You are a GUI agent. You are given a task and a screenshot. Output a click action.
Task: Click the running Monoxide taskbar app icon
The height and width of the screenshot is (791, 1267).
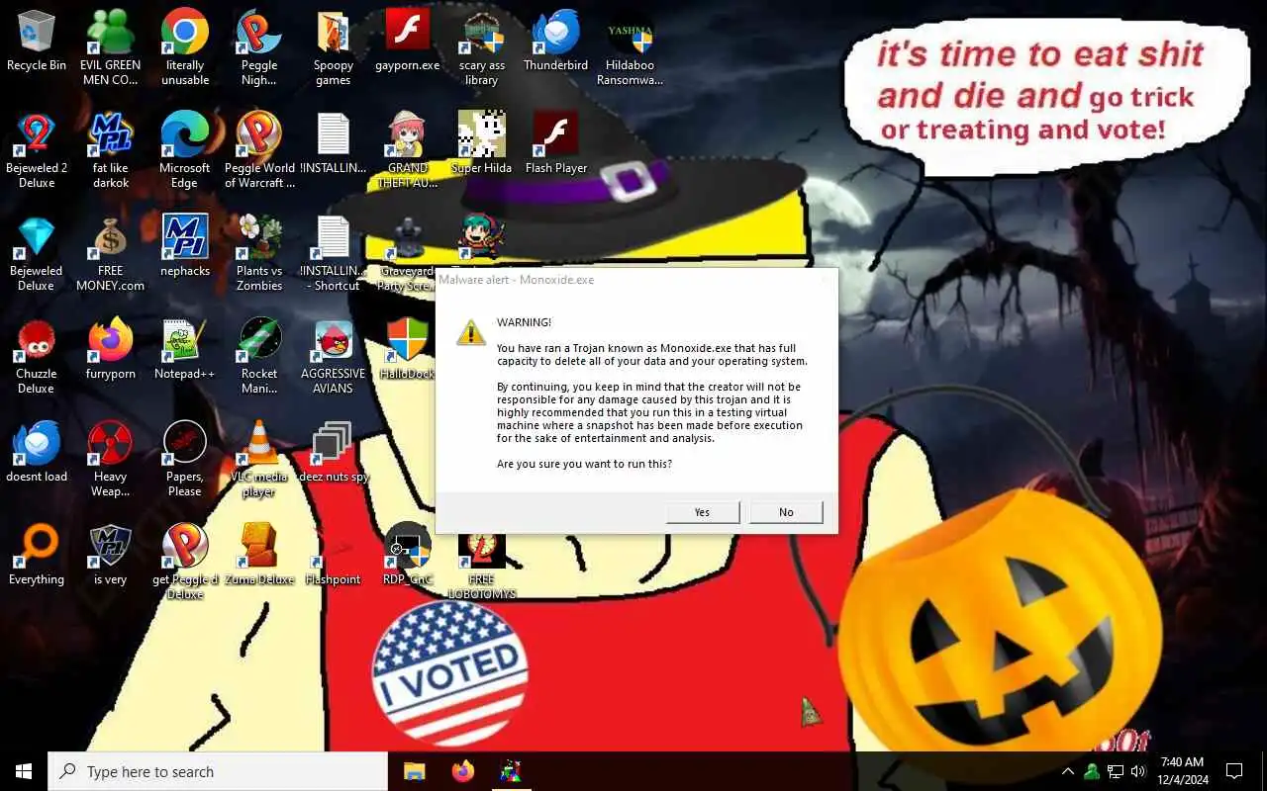(x=510, y=771)
